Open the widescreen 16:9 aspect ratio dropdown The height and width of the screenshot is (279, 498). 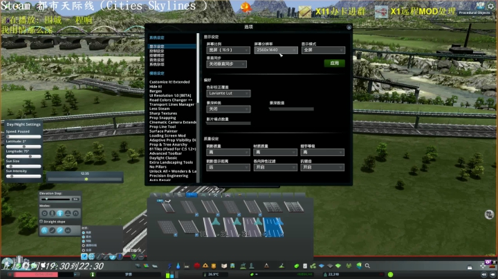228,50
